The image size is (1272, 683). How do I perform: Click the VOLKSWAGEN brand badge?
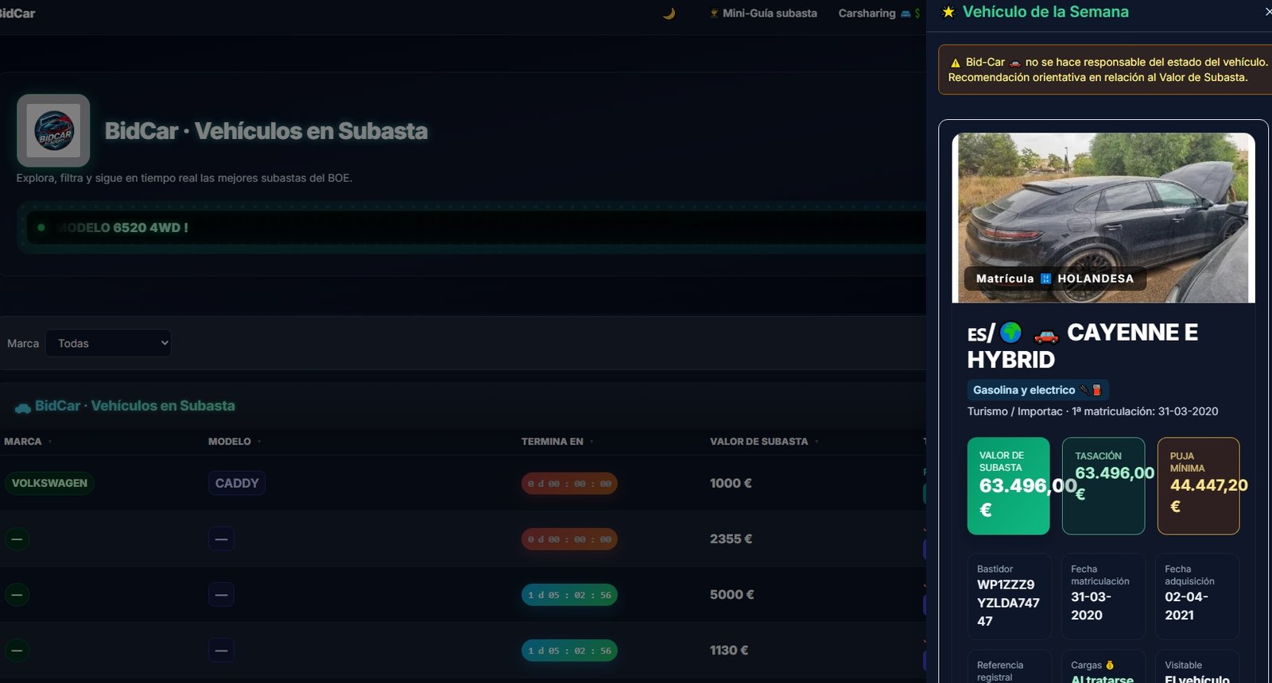49,483
